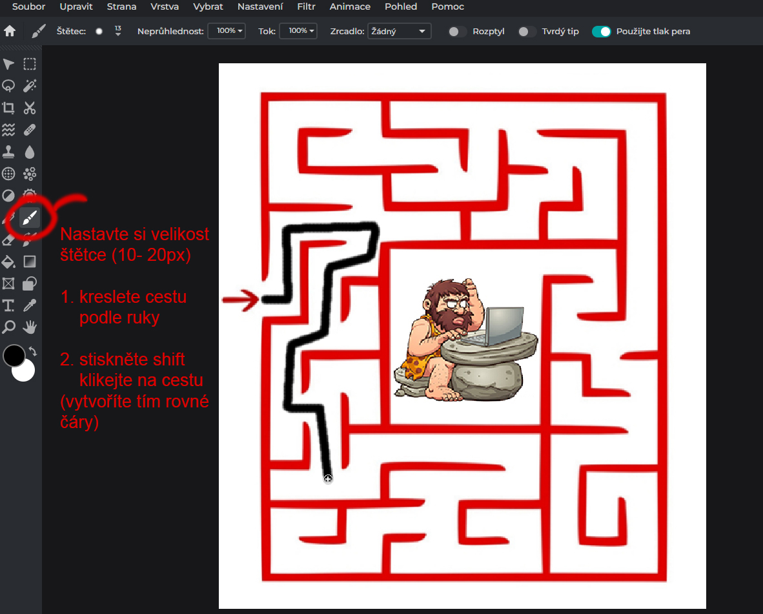763x614 pixels.
Task: Select the Draw brush tool
Action: pyautogui.click(x=30, y=218)
